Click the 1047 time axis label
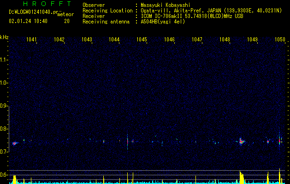 tap(197, 40)
